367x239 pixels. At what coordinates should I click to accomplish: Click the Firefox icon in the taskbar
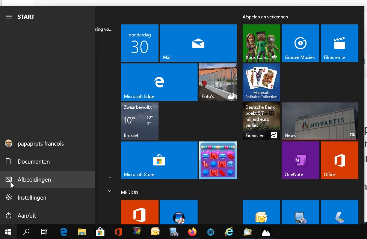point(192,232)
